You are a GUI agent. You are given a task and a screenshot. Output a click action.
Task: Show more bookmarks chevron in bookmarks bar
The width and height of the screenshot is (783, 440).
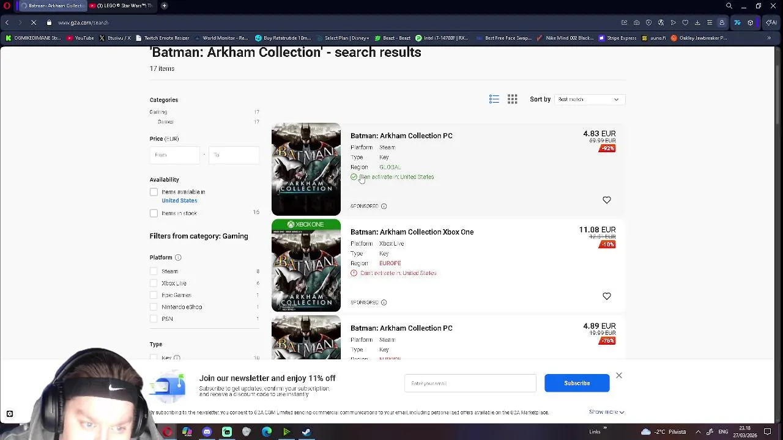pyautogui.click(x=769, y=38)
